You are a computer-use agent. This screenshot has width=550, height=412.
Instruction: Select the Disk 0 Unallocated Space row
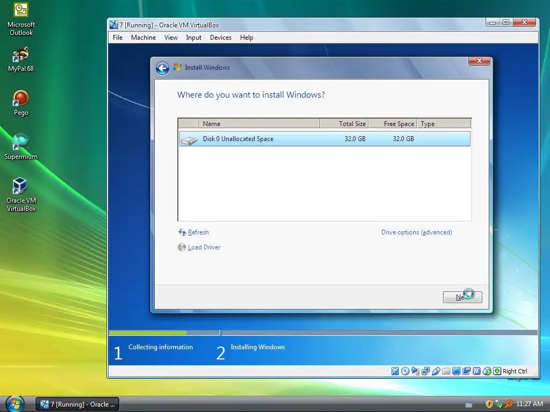click(325, 139)
